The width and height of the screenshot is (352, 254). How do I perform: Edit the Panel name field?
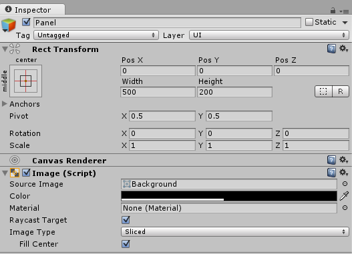(x=167, y=23)
